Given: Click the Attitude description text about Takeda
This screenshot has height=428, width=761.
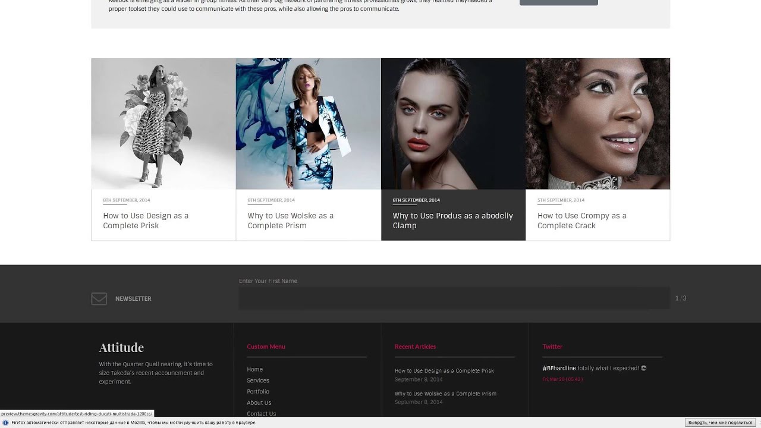Looking at the screenshot, I should [156, 373].
